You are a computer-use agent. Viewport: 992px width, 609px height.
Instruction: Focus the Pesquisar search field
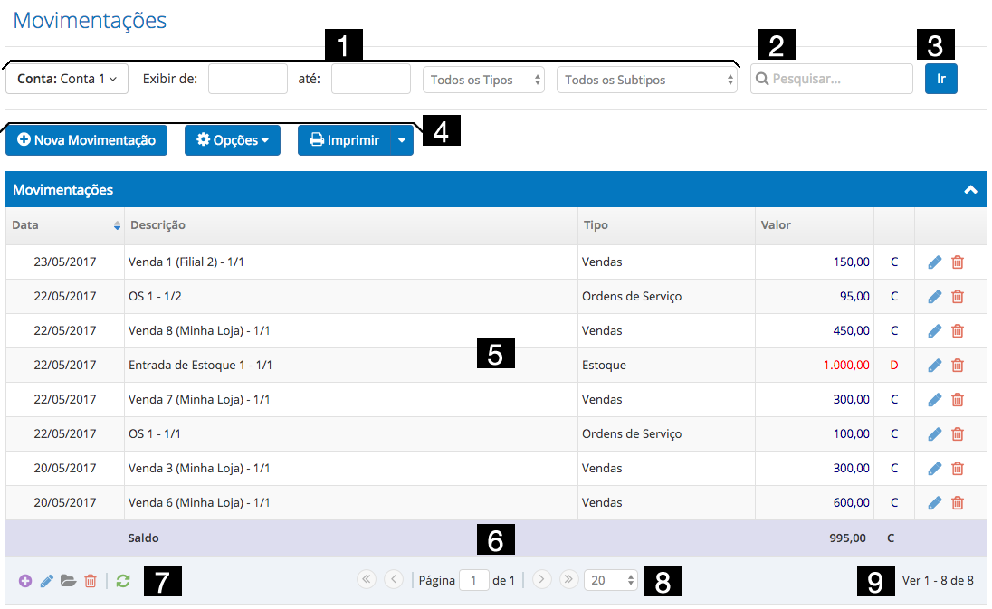837,80
